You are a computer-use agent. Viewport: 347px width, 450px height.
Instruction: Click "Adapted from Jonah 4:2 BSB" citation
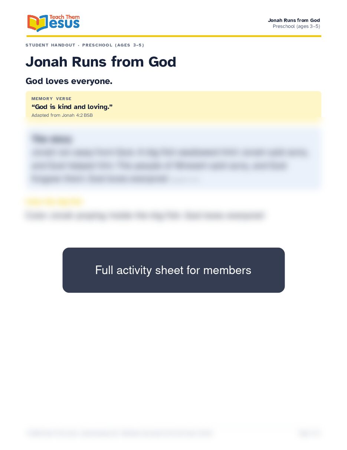tap(62, 115)
